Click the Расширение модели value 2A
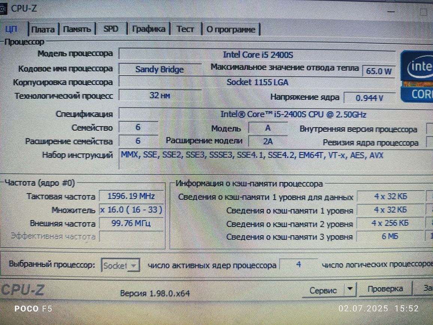 click(267, 142)
